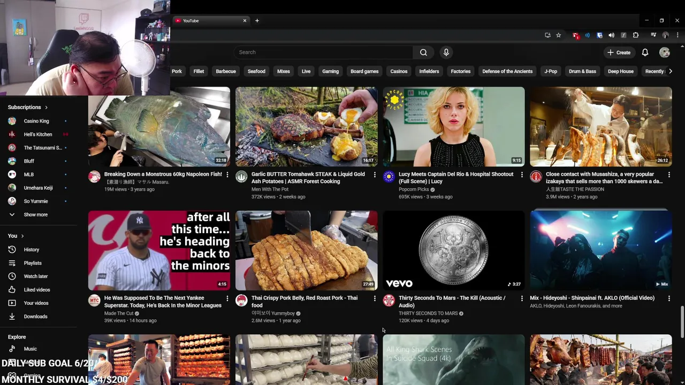Screen dimensions: 685x385
Task: Open the notifications bell
Action: 645,52
